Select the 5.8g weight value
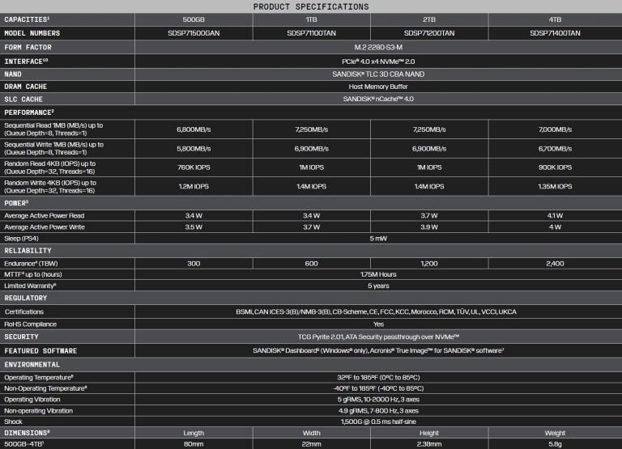The width and height of the screenshot is (622, 449). [x=554, y=443]
